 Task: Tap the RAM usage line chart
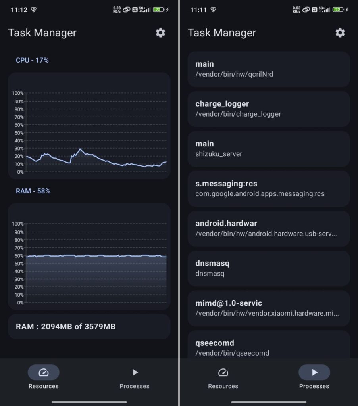coord(89,257)
